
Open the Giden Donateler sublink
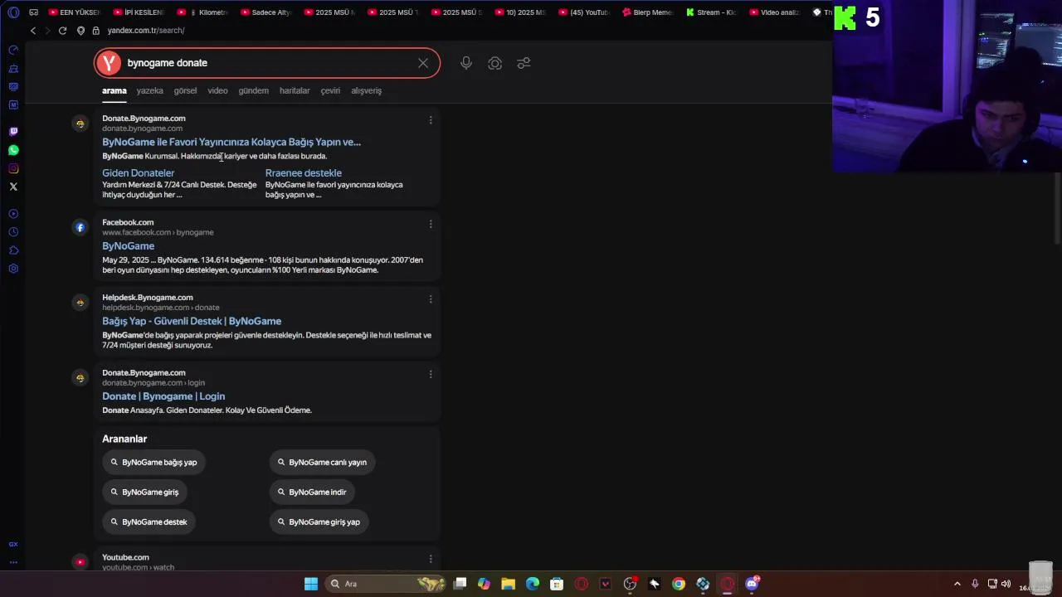[138, 172]
